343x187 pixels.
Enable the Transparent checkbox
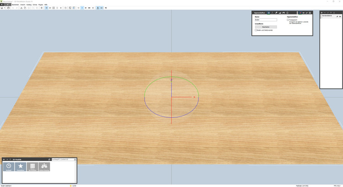(288, 20)
